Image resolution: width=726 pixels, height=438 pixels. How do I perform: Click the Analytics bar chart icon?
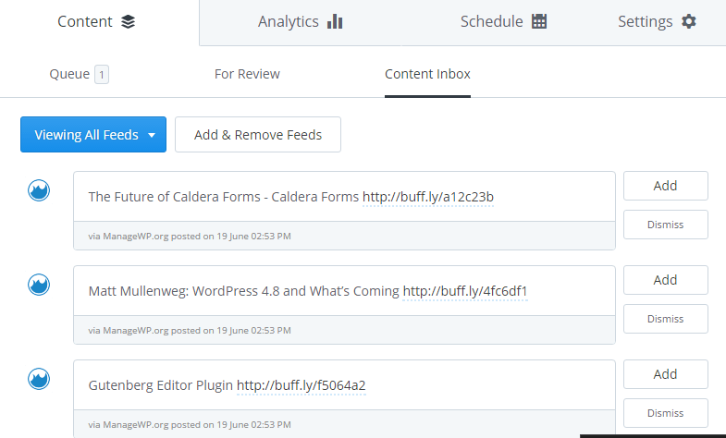335,21
